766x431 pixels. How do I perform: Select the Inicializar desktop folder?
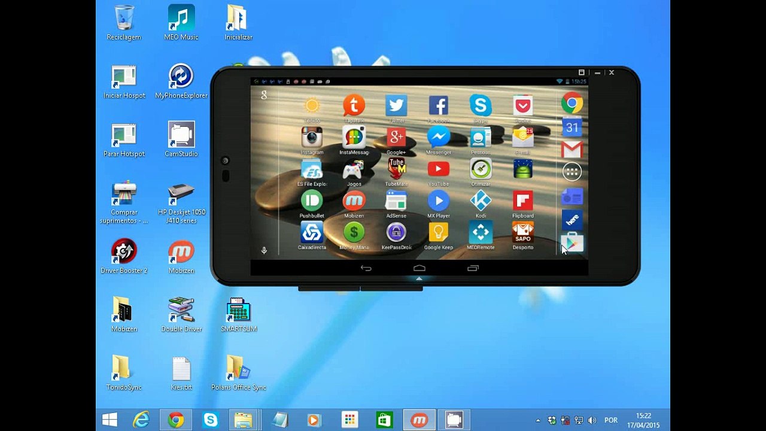pyautogui.click(x=238, y=23)
